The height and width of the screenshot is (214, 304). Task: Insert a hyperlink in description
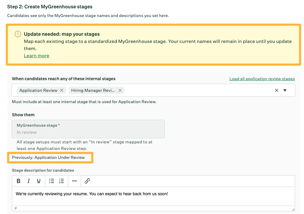(x=87, y=181)
